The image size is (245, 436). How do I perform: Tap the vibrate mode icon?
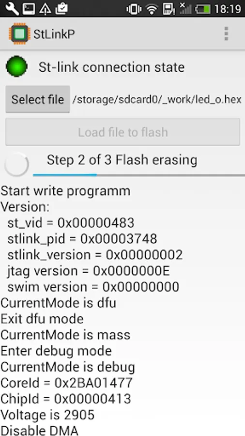click(x=134, y=9)
